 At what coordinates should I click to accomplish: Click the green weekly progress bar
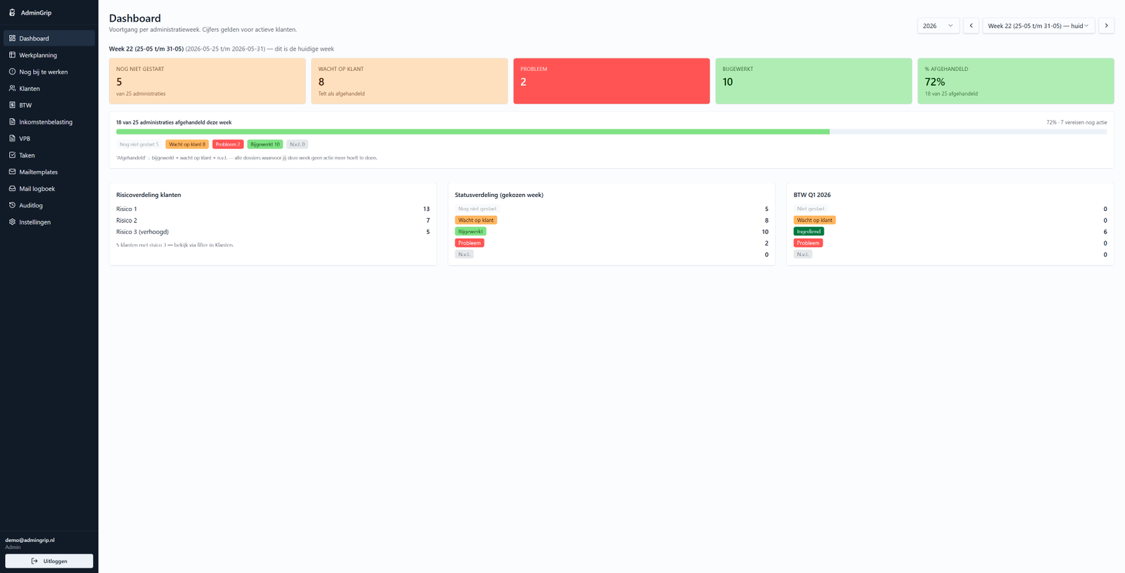click(472, 131)
